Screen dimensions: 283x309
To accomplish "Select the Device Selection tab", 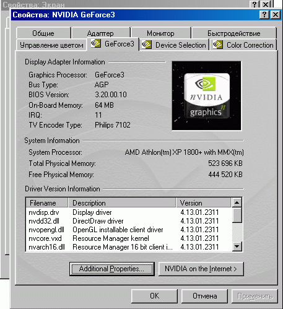I will [x=175, y=45].
